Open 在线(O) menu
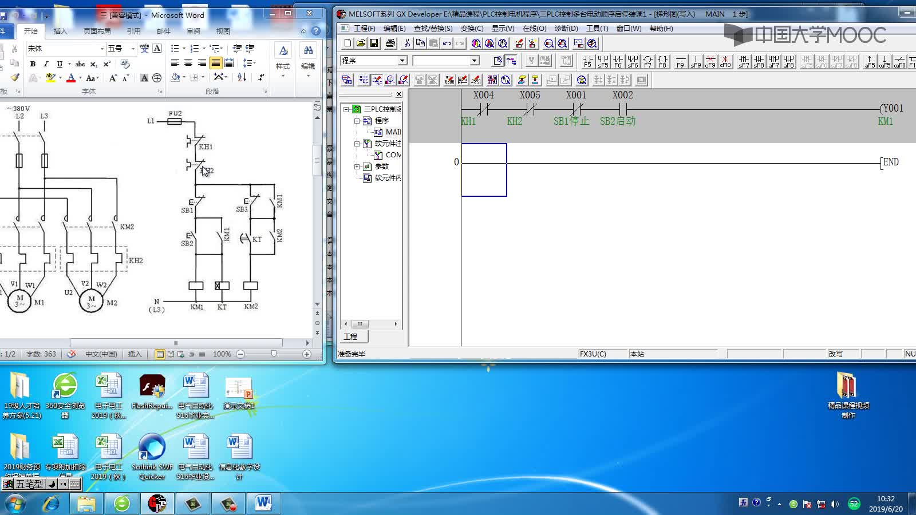The image size is (916, 515). click(534, 28)
